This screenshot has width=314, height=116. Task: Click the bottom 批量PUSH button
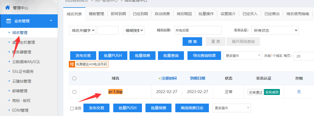(x=128, y=108)
